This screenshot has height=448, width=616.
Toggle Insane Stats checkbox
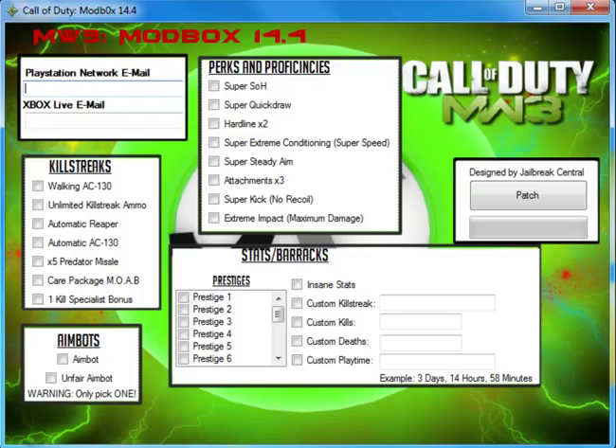point(297,284)
